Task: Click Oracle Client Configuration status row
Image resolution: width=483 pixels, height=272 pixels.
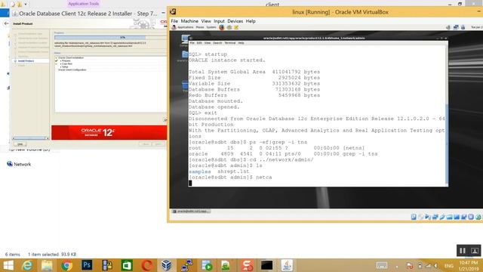Action: [x=72, y=70]
